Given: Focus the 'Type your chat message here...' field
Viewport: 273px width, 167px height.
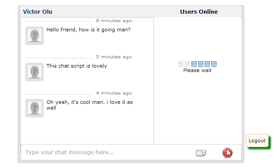Looking at the screenshot, I should [108, 152].
